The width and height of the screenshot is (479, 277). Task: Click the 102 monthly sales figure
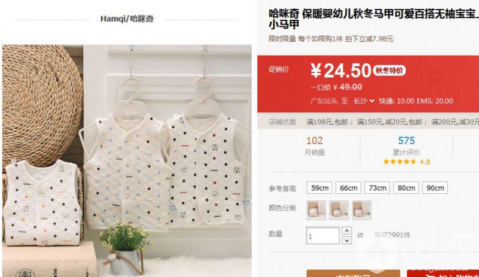(314, 141)
